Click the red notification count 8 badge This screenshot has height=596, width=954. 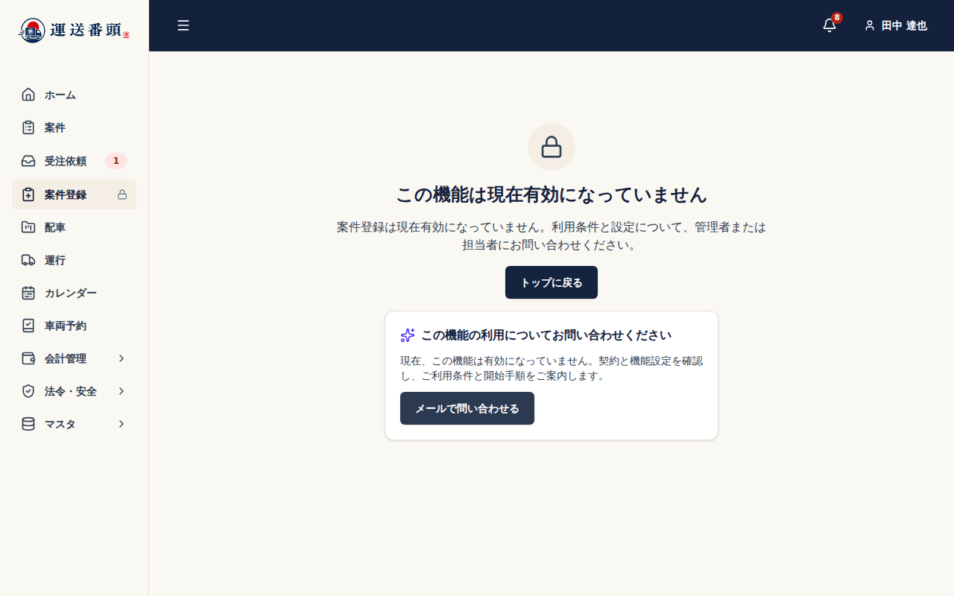[x=837, y=17]
